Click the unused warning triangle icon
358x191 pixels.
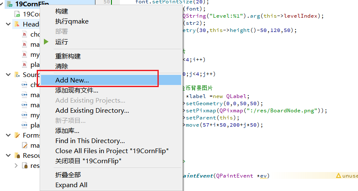point(339,175)
